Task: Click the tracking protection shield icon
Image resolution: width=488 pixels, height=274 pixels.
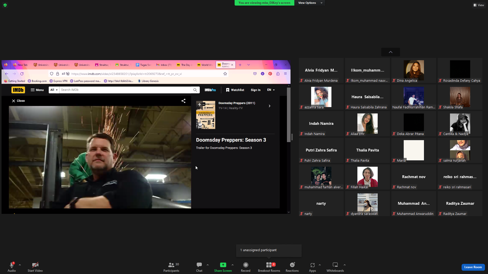Action: coord(52,74)
